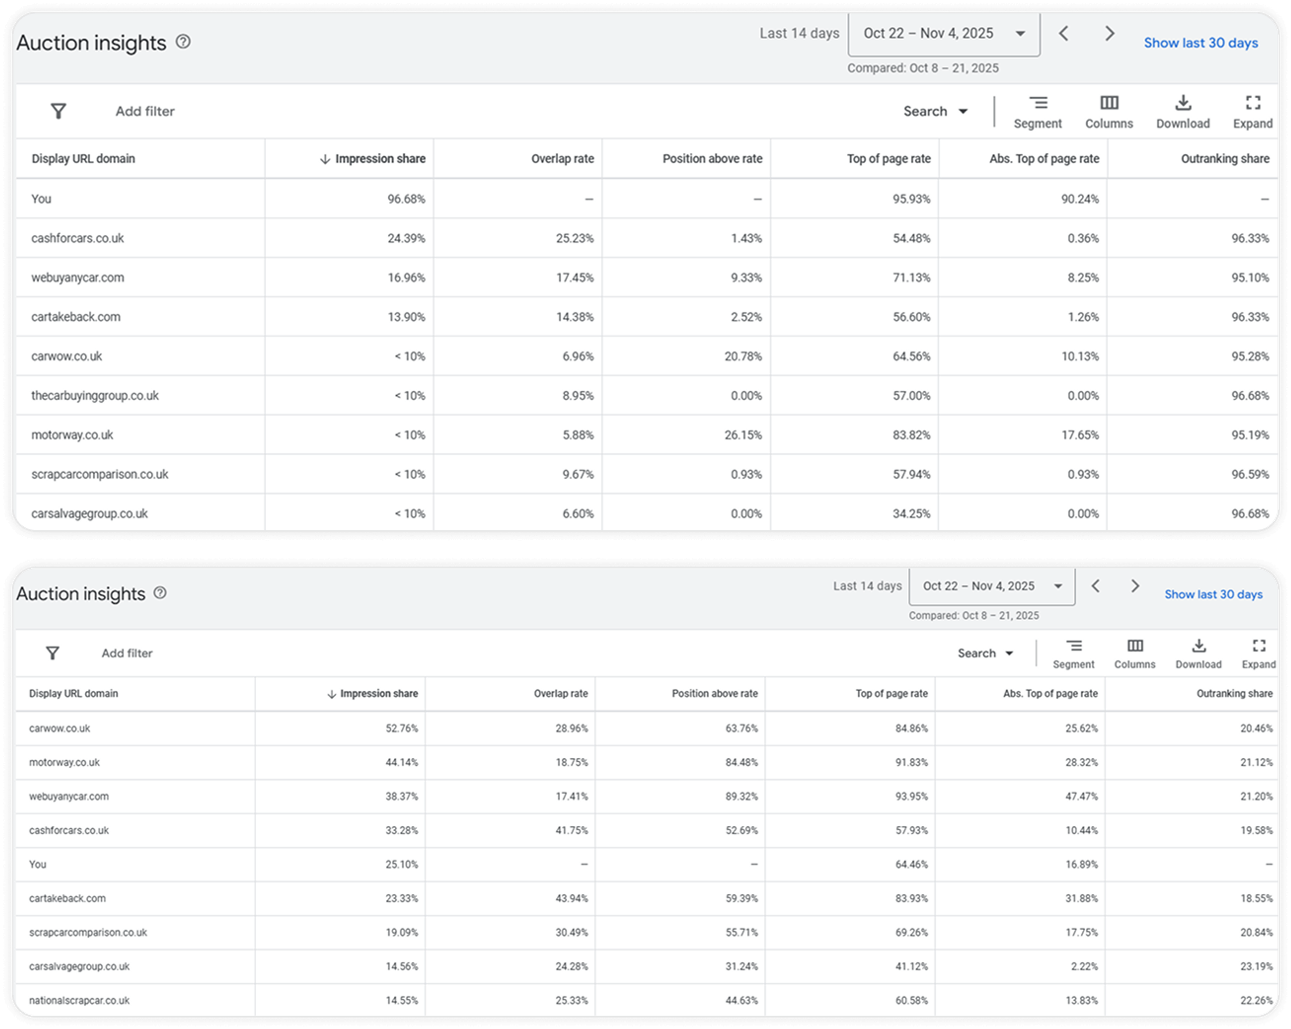The height and width of the screenshot is (1029, 1291).
Task: Go to next date range in top panel
Action: pos(1109,33)
